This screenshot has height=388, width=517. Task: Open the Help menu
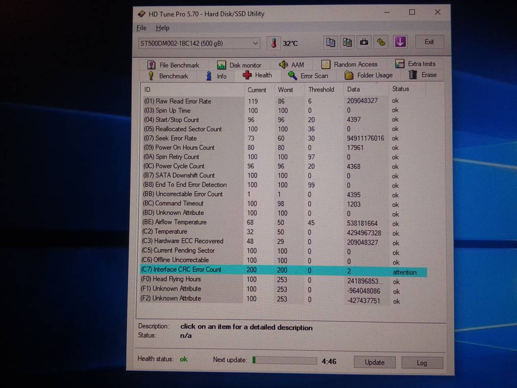click(x=163, y=28)
